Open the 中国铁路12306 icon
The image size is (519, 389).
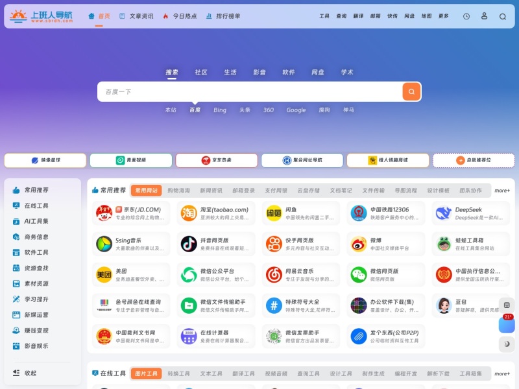359,213
